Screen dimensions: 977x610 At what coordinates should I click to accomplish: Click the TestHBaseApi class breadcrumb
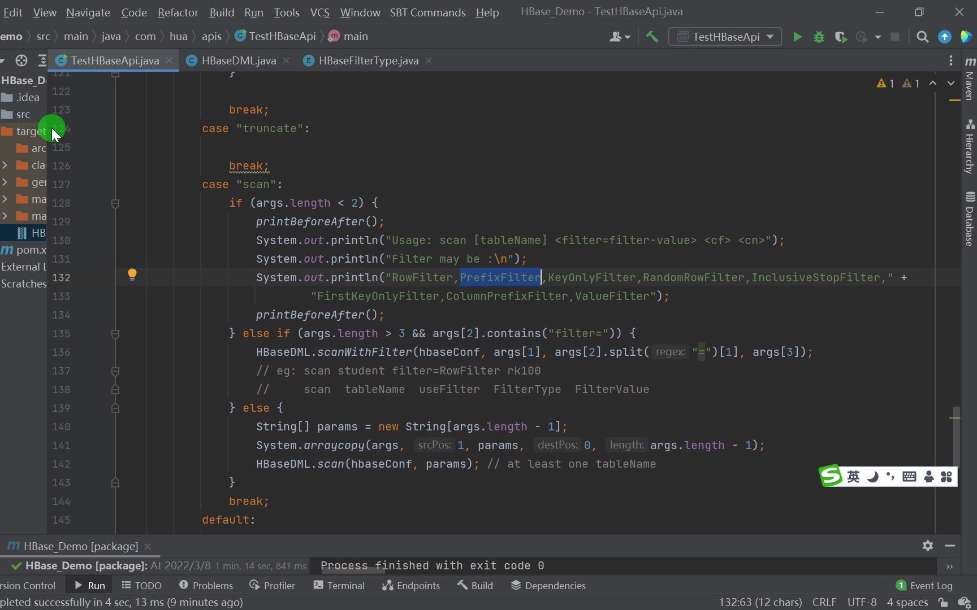pyautogui.click(x=275, y=36)
